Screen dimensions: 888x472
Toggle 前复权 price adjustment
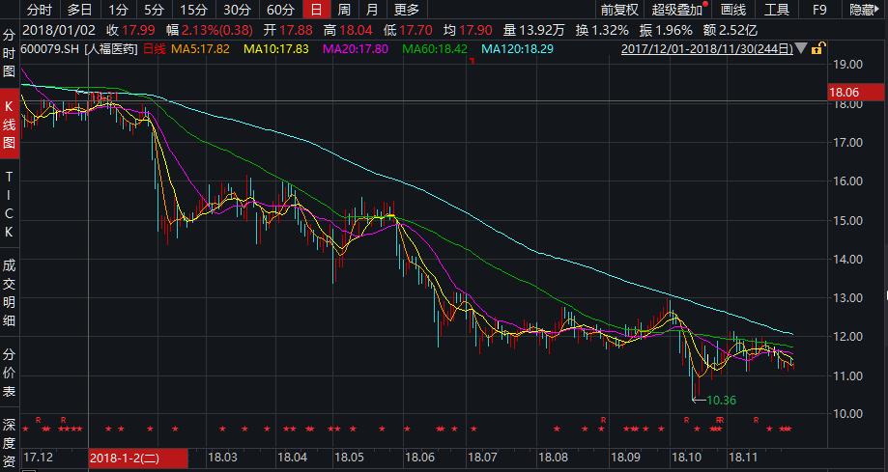tap(618, 10)
